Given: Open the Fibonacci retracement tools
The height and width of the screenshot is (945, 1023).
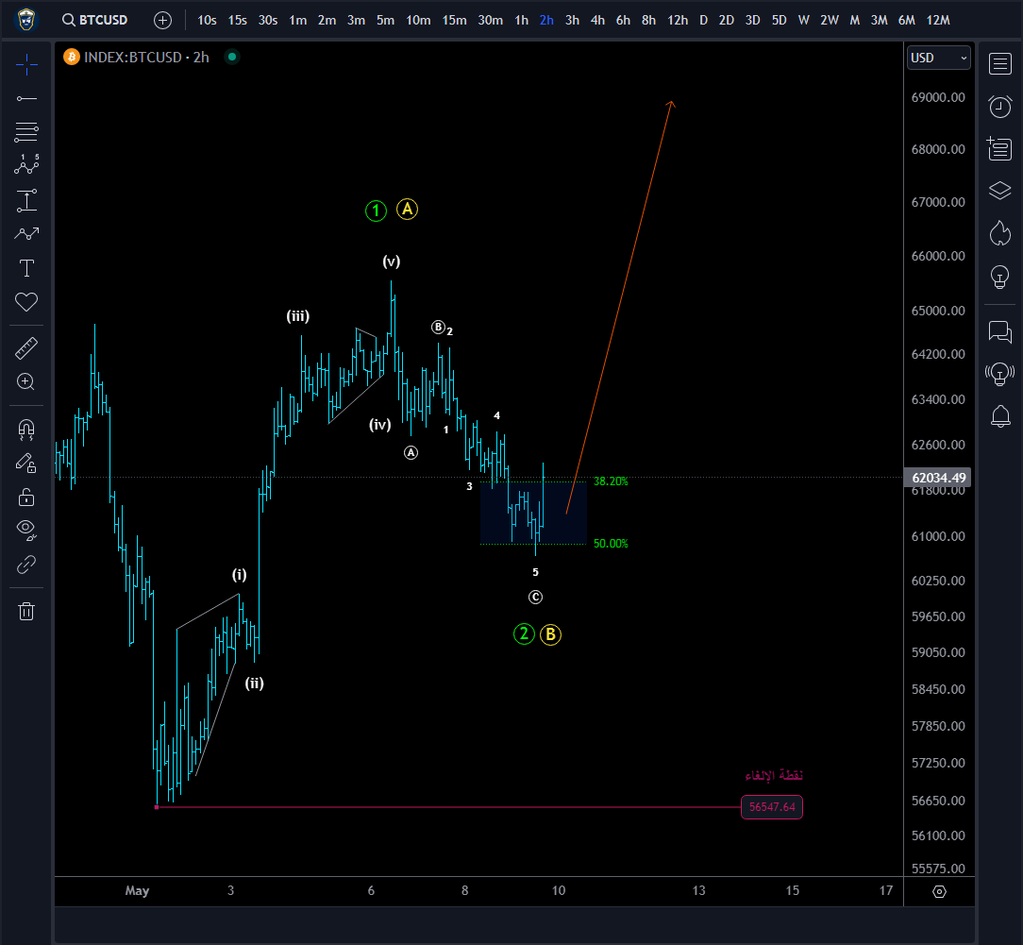Looking at the screenshot, I should [26, 132].
